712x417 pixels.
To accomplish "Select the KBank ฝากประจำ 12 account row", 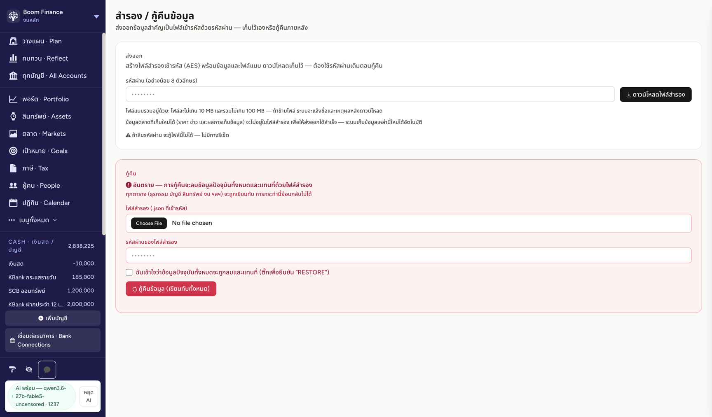I will 51,304.
